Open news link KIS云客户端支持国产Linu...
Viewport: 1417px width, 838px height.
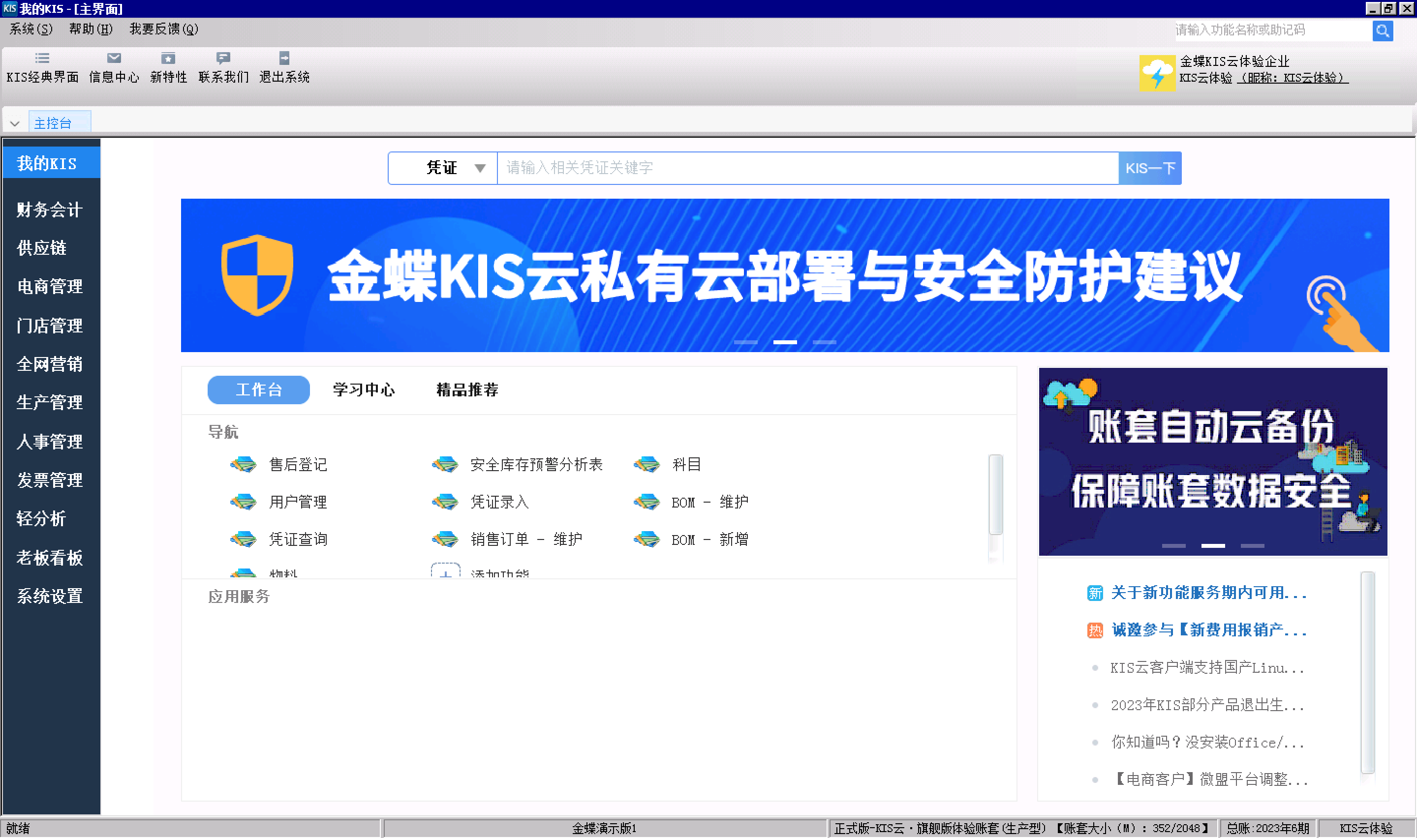pos(1207,667)
